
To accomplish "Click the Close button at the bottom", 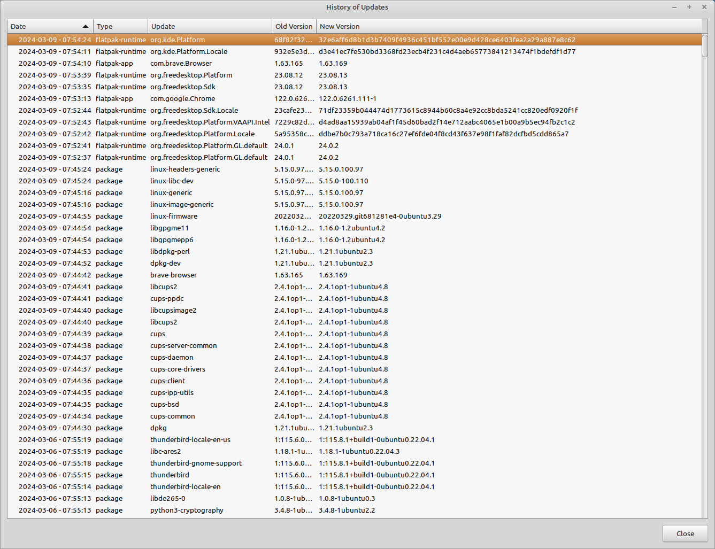I will tap(685, 533).
